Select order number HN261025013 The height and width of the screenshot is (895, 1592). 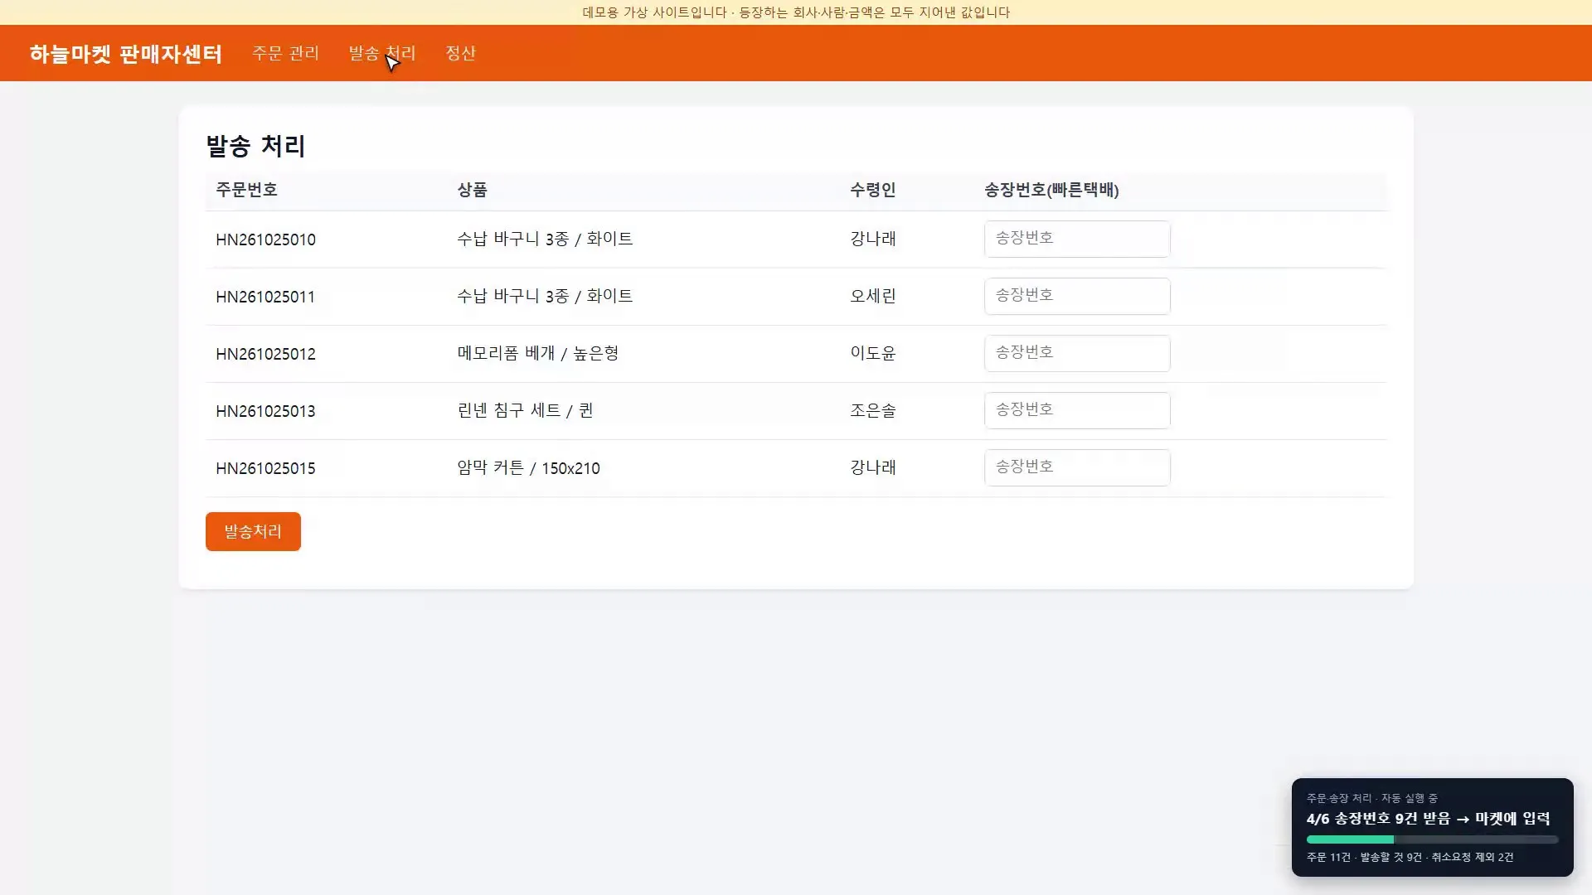click(x=265, y=411)
